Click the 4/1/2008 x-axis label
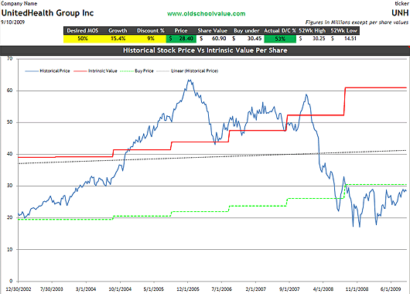410x294 pixels. click(323, 289)
